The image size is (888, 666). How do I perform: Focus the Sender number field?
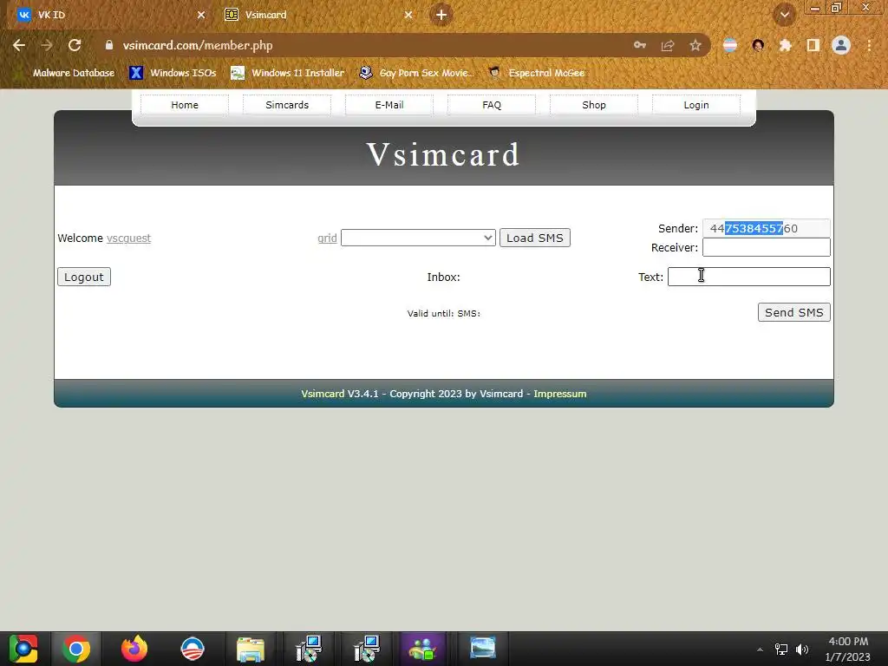pyautogui.click(x=767, y=228)
